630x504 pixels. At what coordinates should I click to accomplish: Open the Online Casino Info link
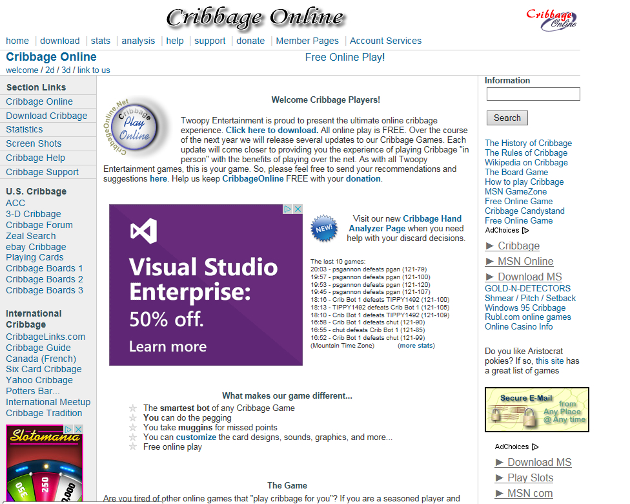519,326
